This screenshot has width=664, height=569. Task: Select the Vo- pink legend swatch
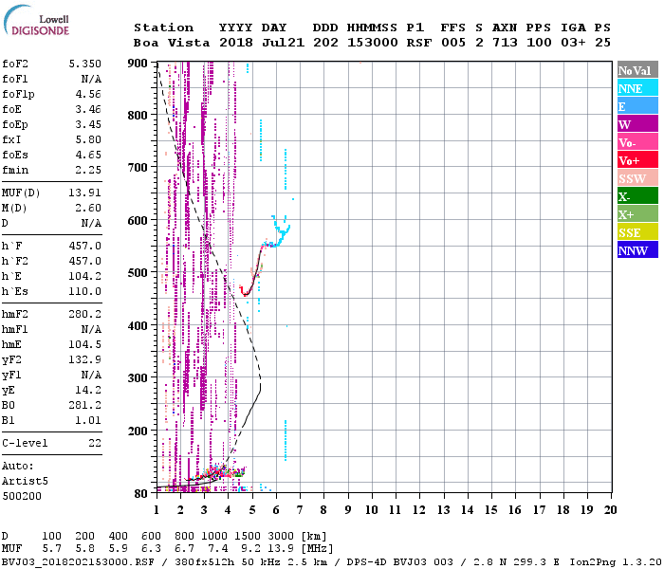pos(637,142)
